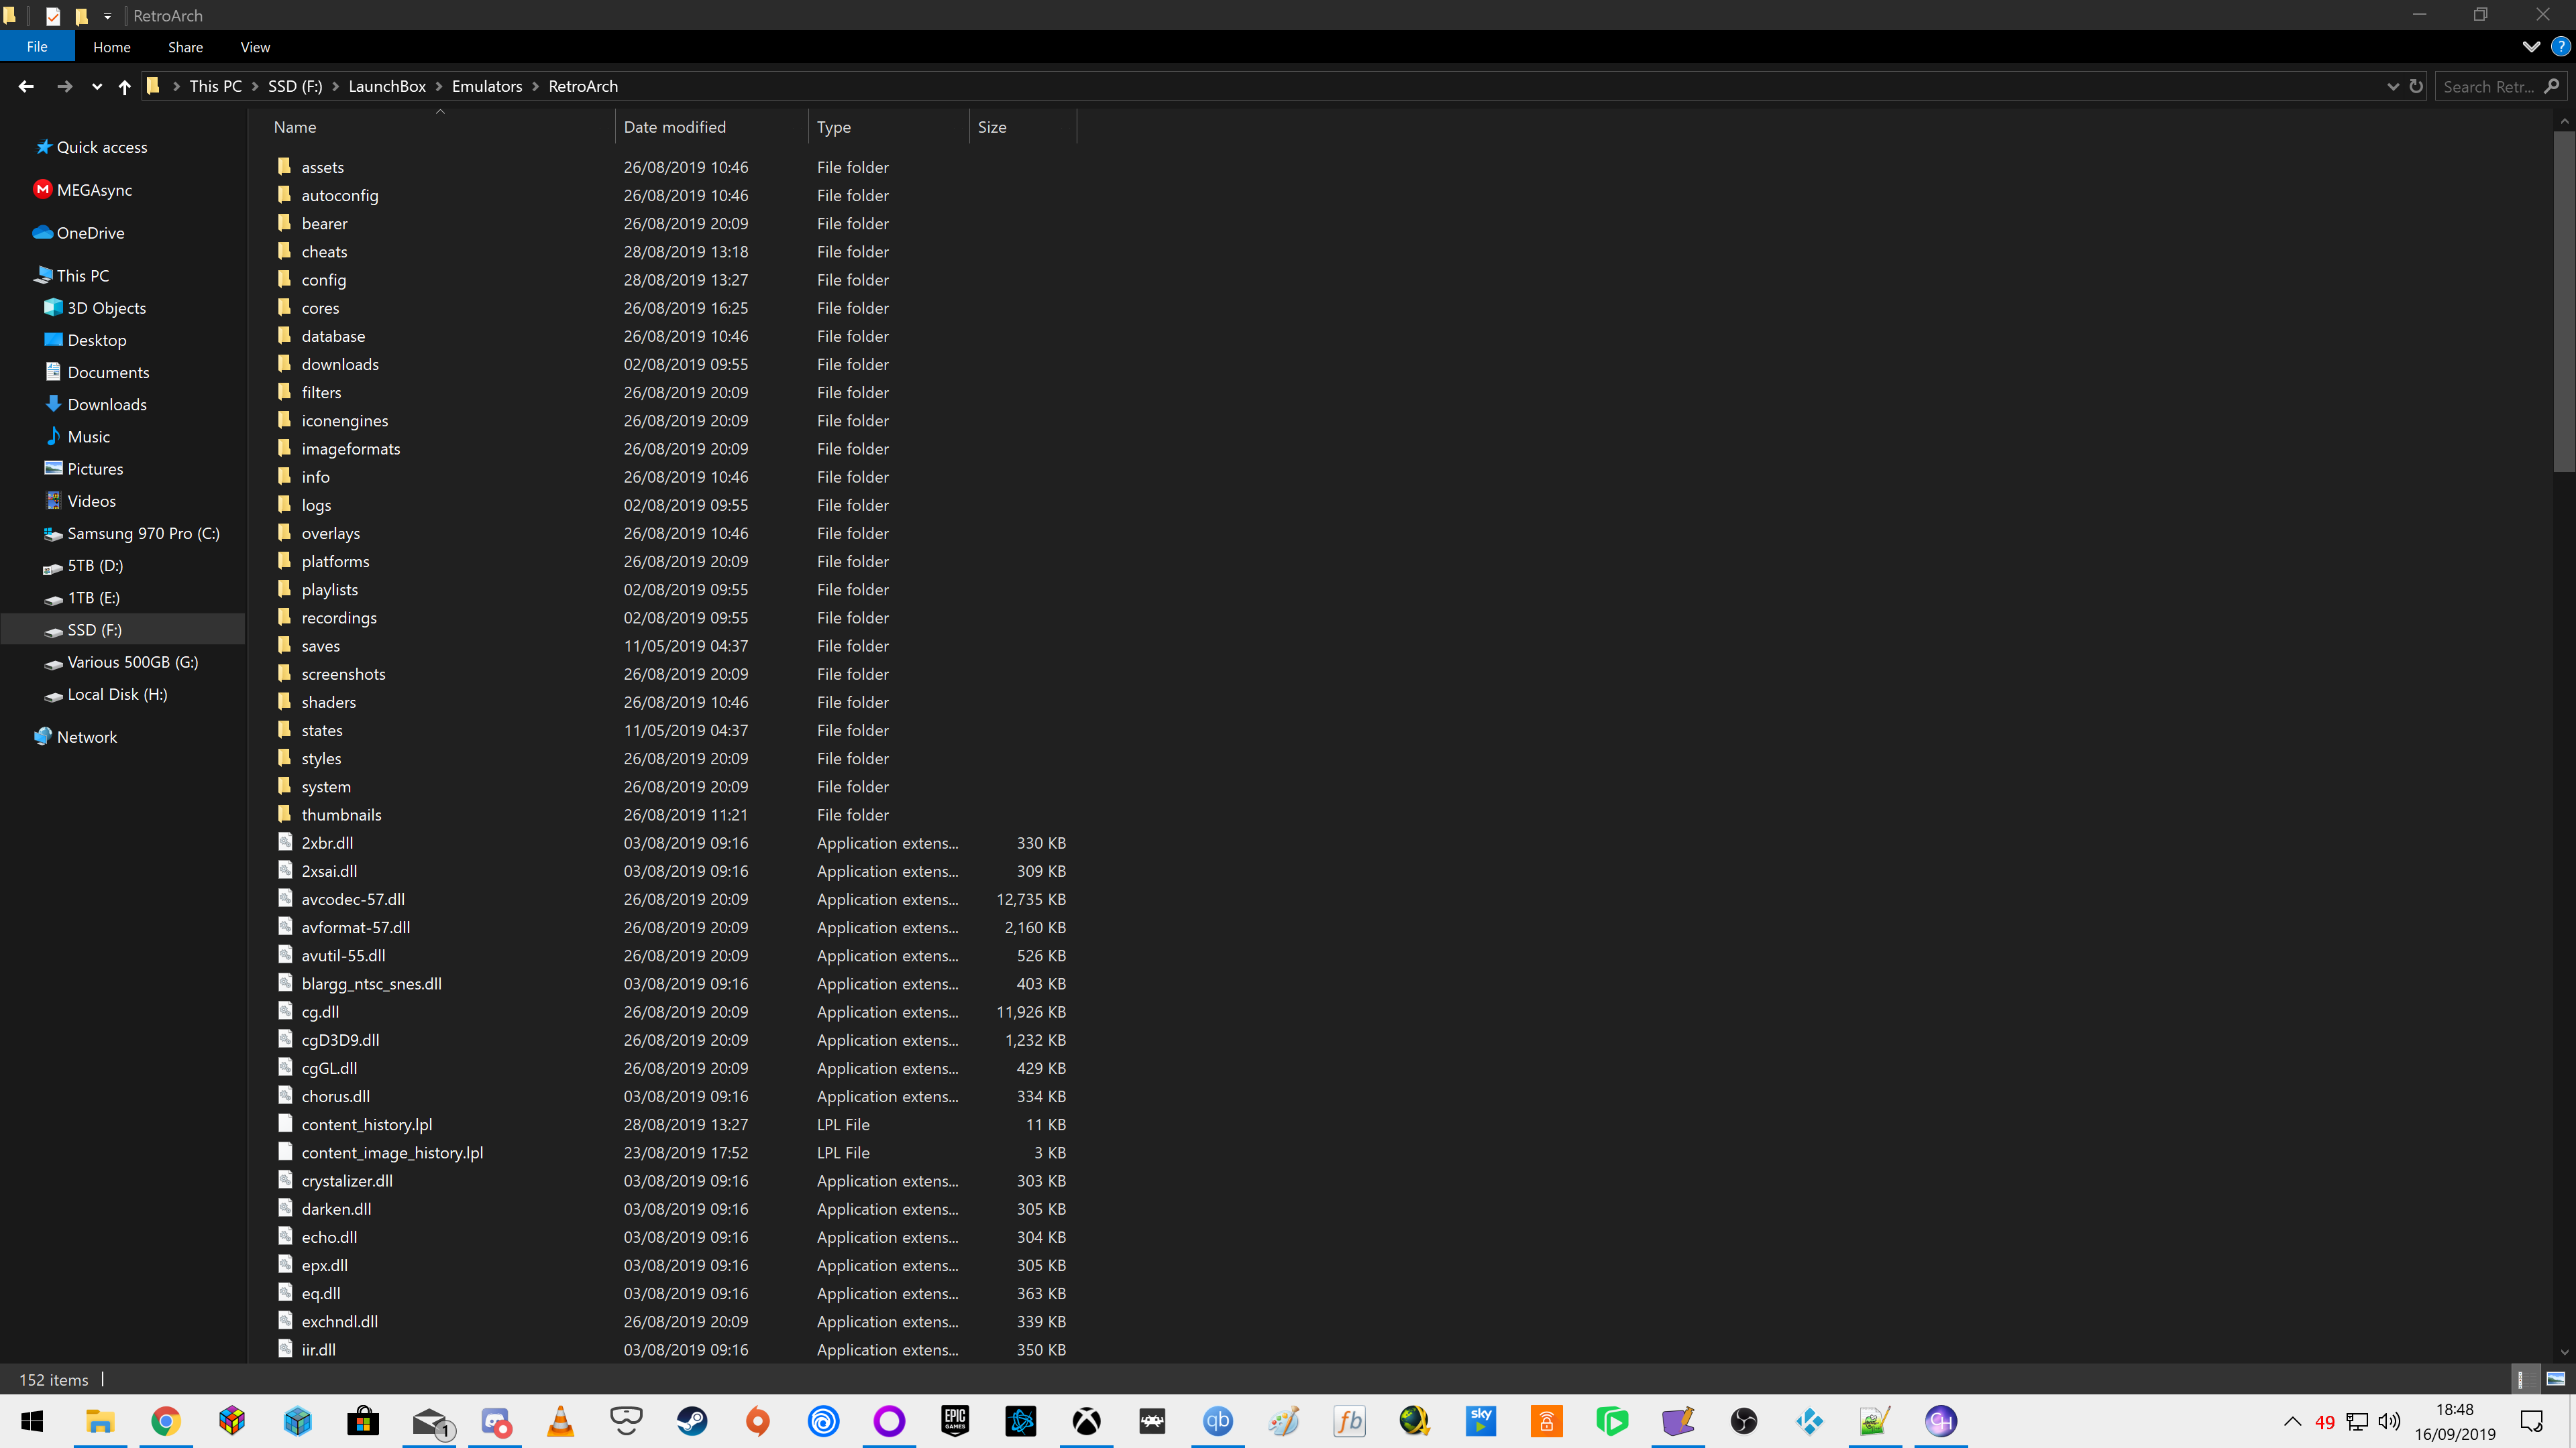The image size is (2576, 1448).
Task: Open Origin from the taskbar
Action: [x=758, y=1420]
